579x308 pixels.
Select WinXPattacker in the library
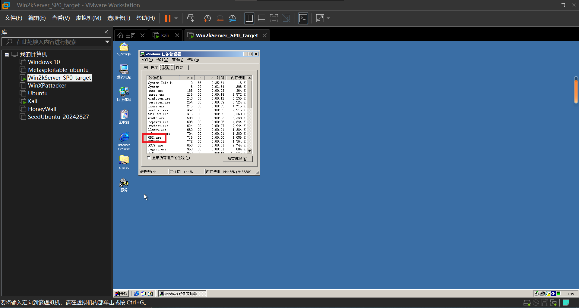point(47,85)
